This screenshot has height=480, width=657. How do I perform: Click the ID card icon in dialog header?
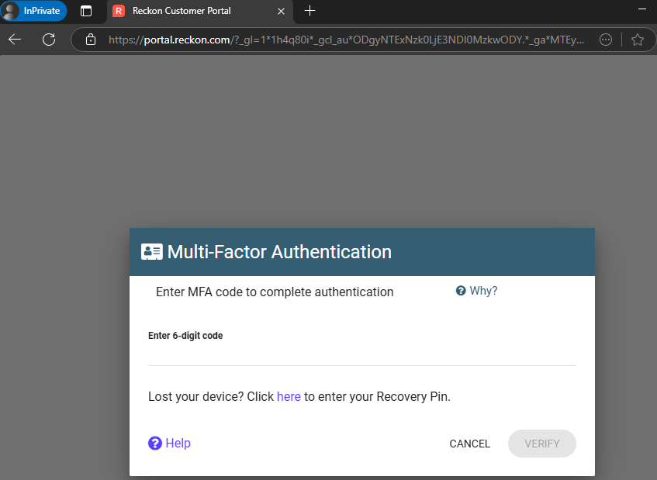[x=152, y=252]
